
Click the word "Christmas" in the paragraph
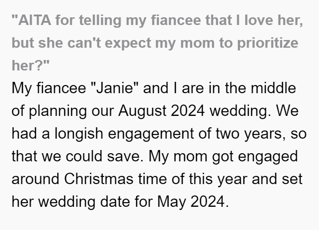(x=99, y=179)
